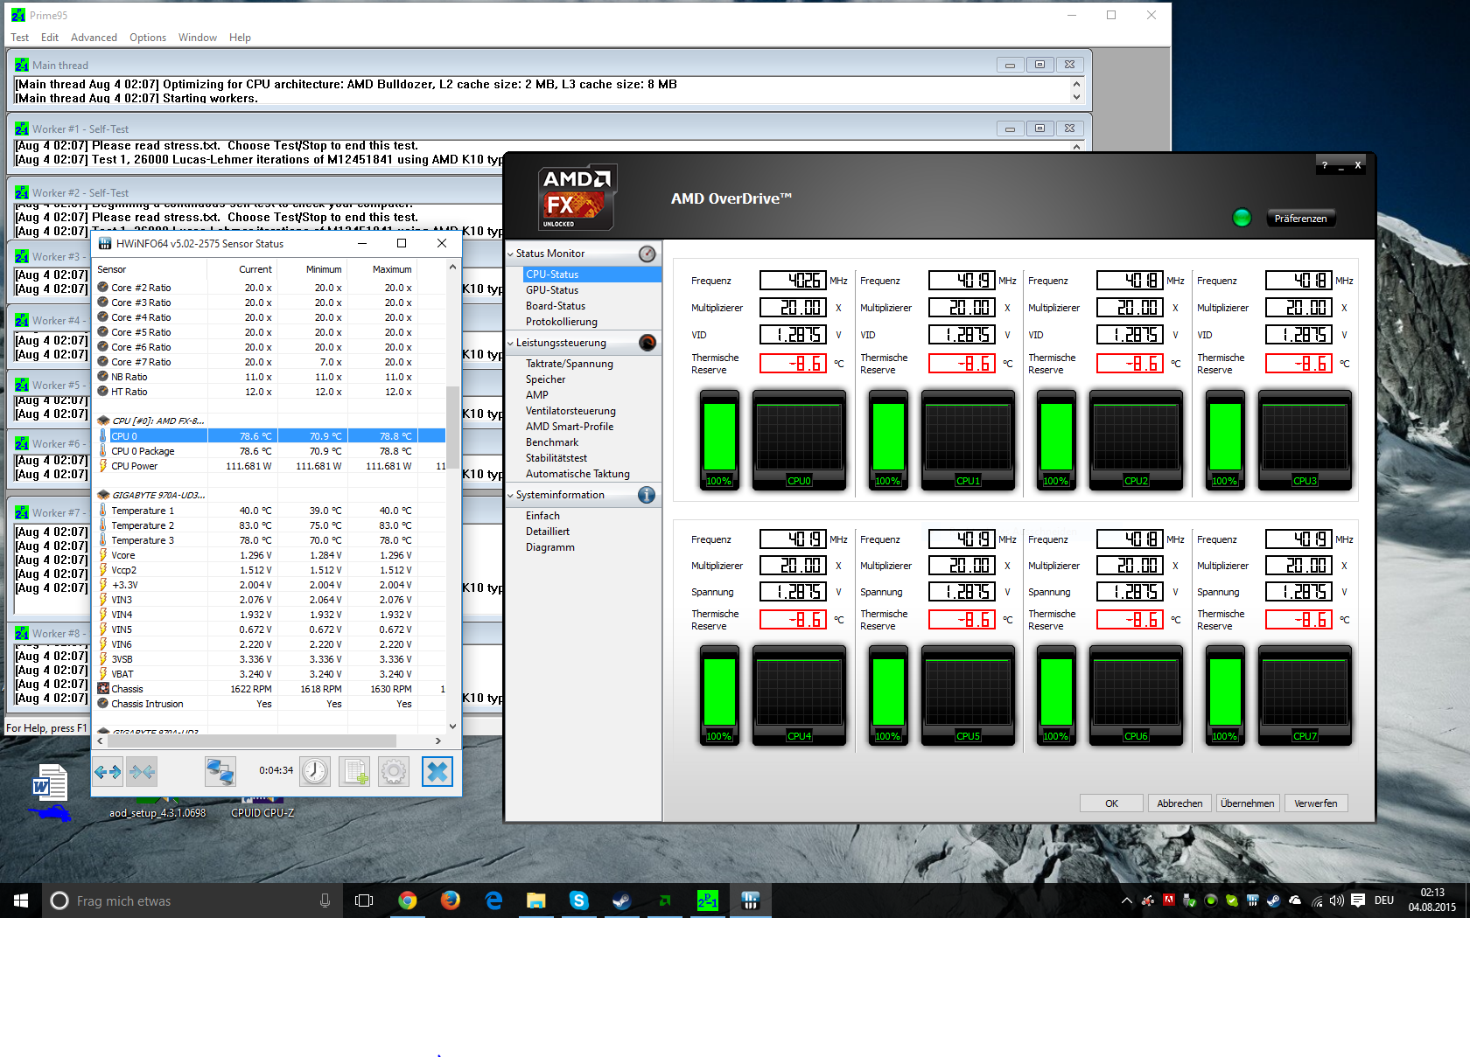Click the Leistungssteuerung dial icon

(647, 343)
